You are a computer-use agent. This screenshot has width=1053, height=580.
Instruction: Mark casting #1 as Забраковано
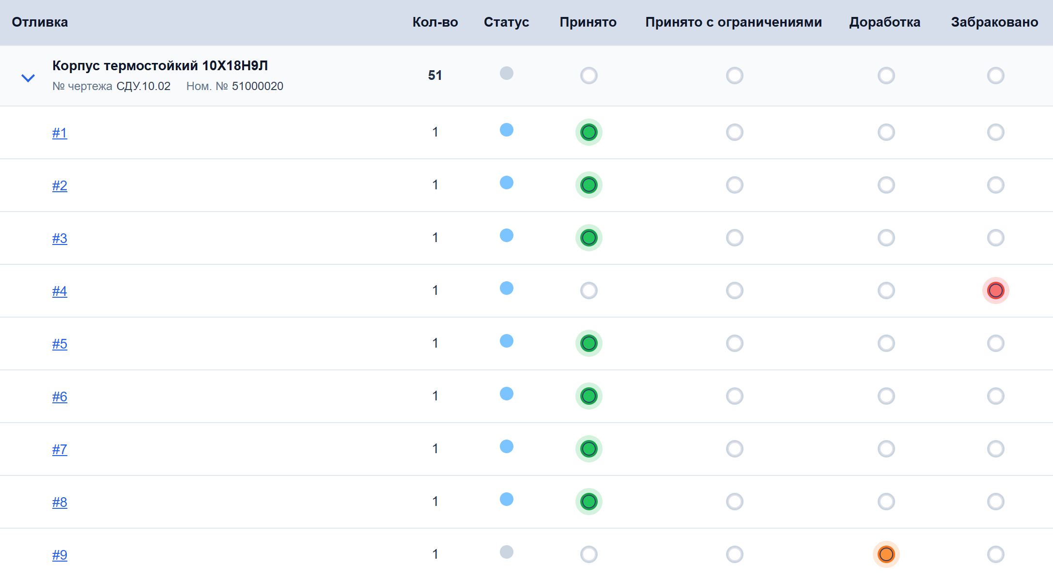click(996, 132)
